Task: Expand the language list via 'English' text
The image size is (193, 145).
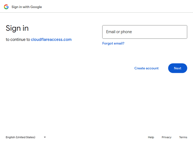Action: tap(10, 137)
